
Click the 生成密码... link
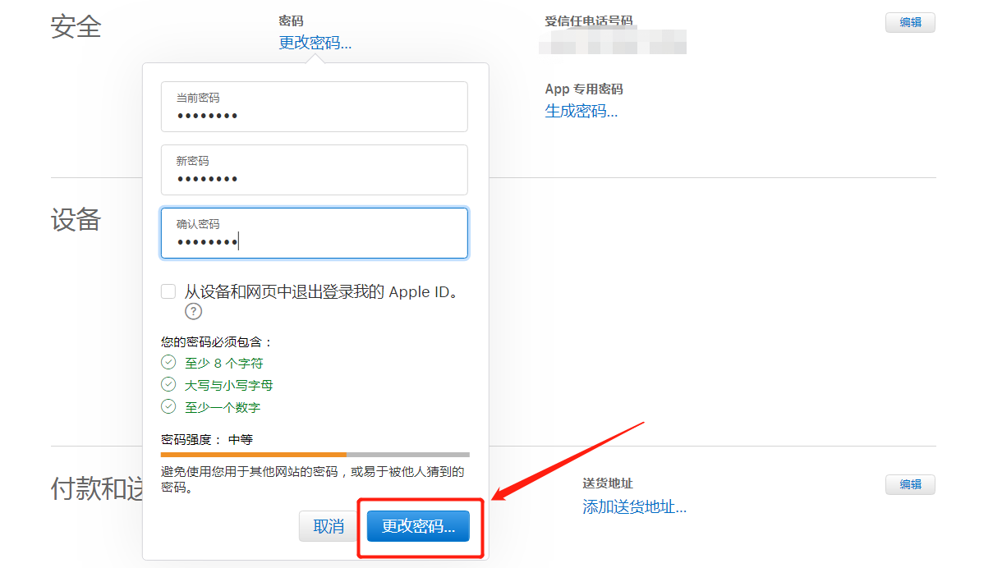pos(581,112)
